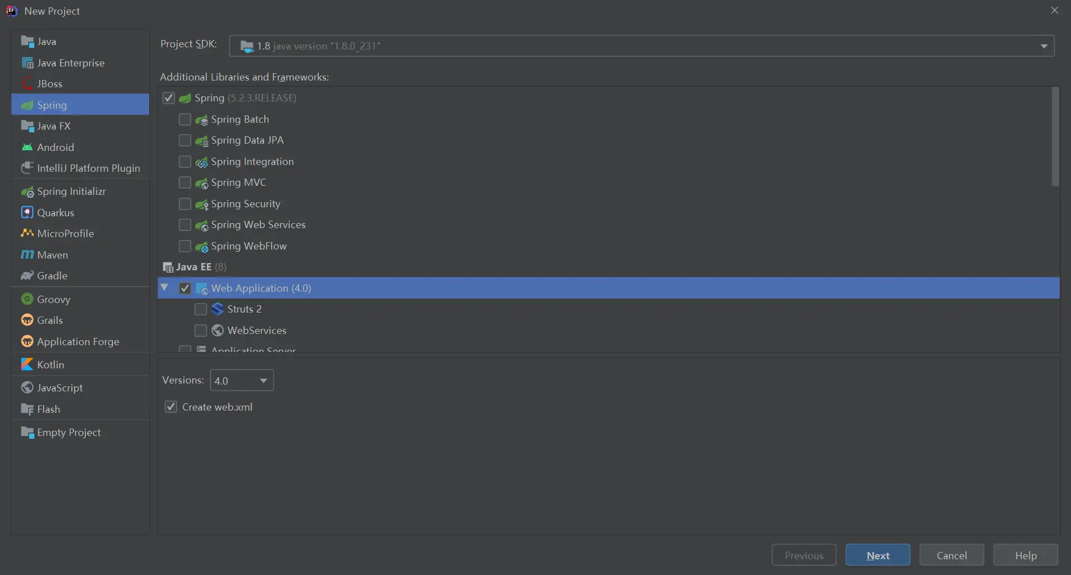Image resolution: width=1071 pixels, height=575 pixels.
Task: Click the Spring Security icon
Action: [x=202, y=204]
